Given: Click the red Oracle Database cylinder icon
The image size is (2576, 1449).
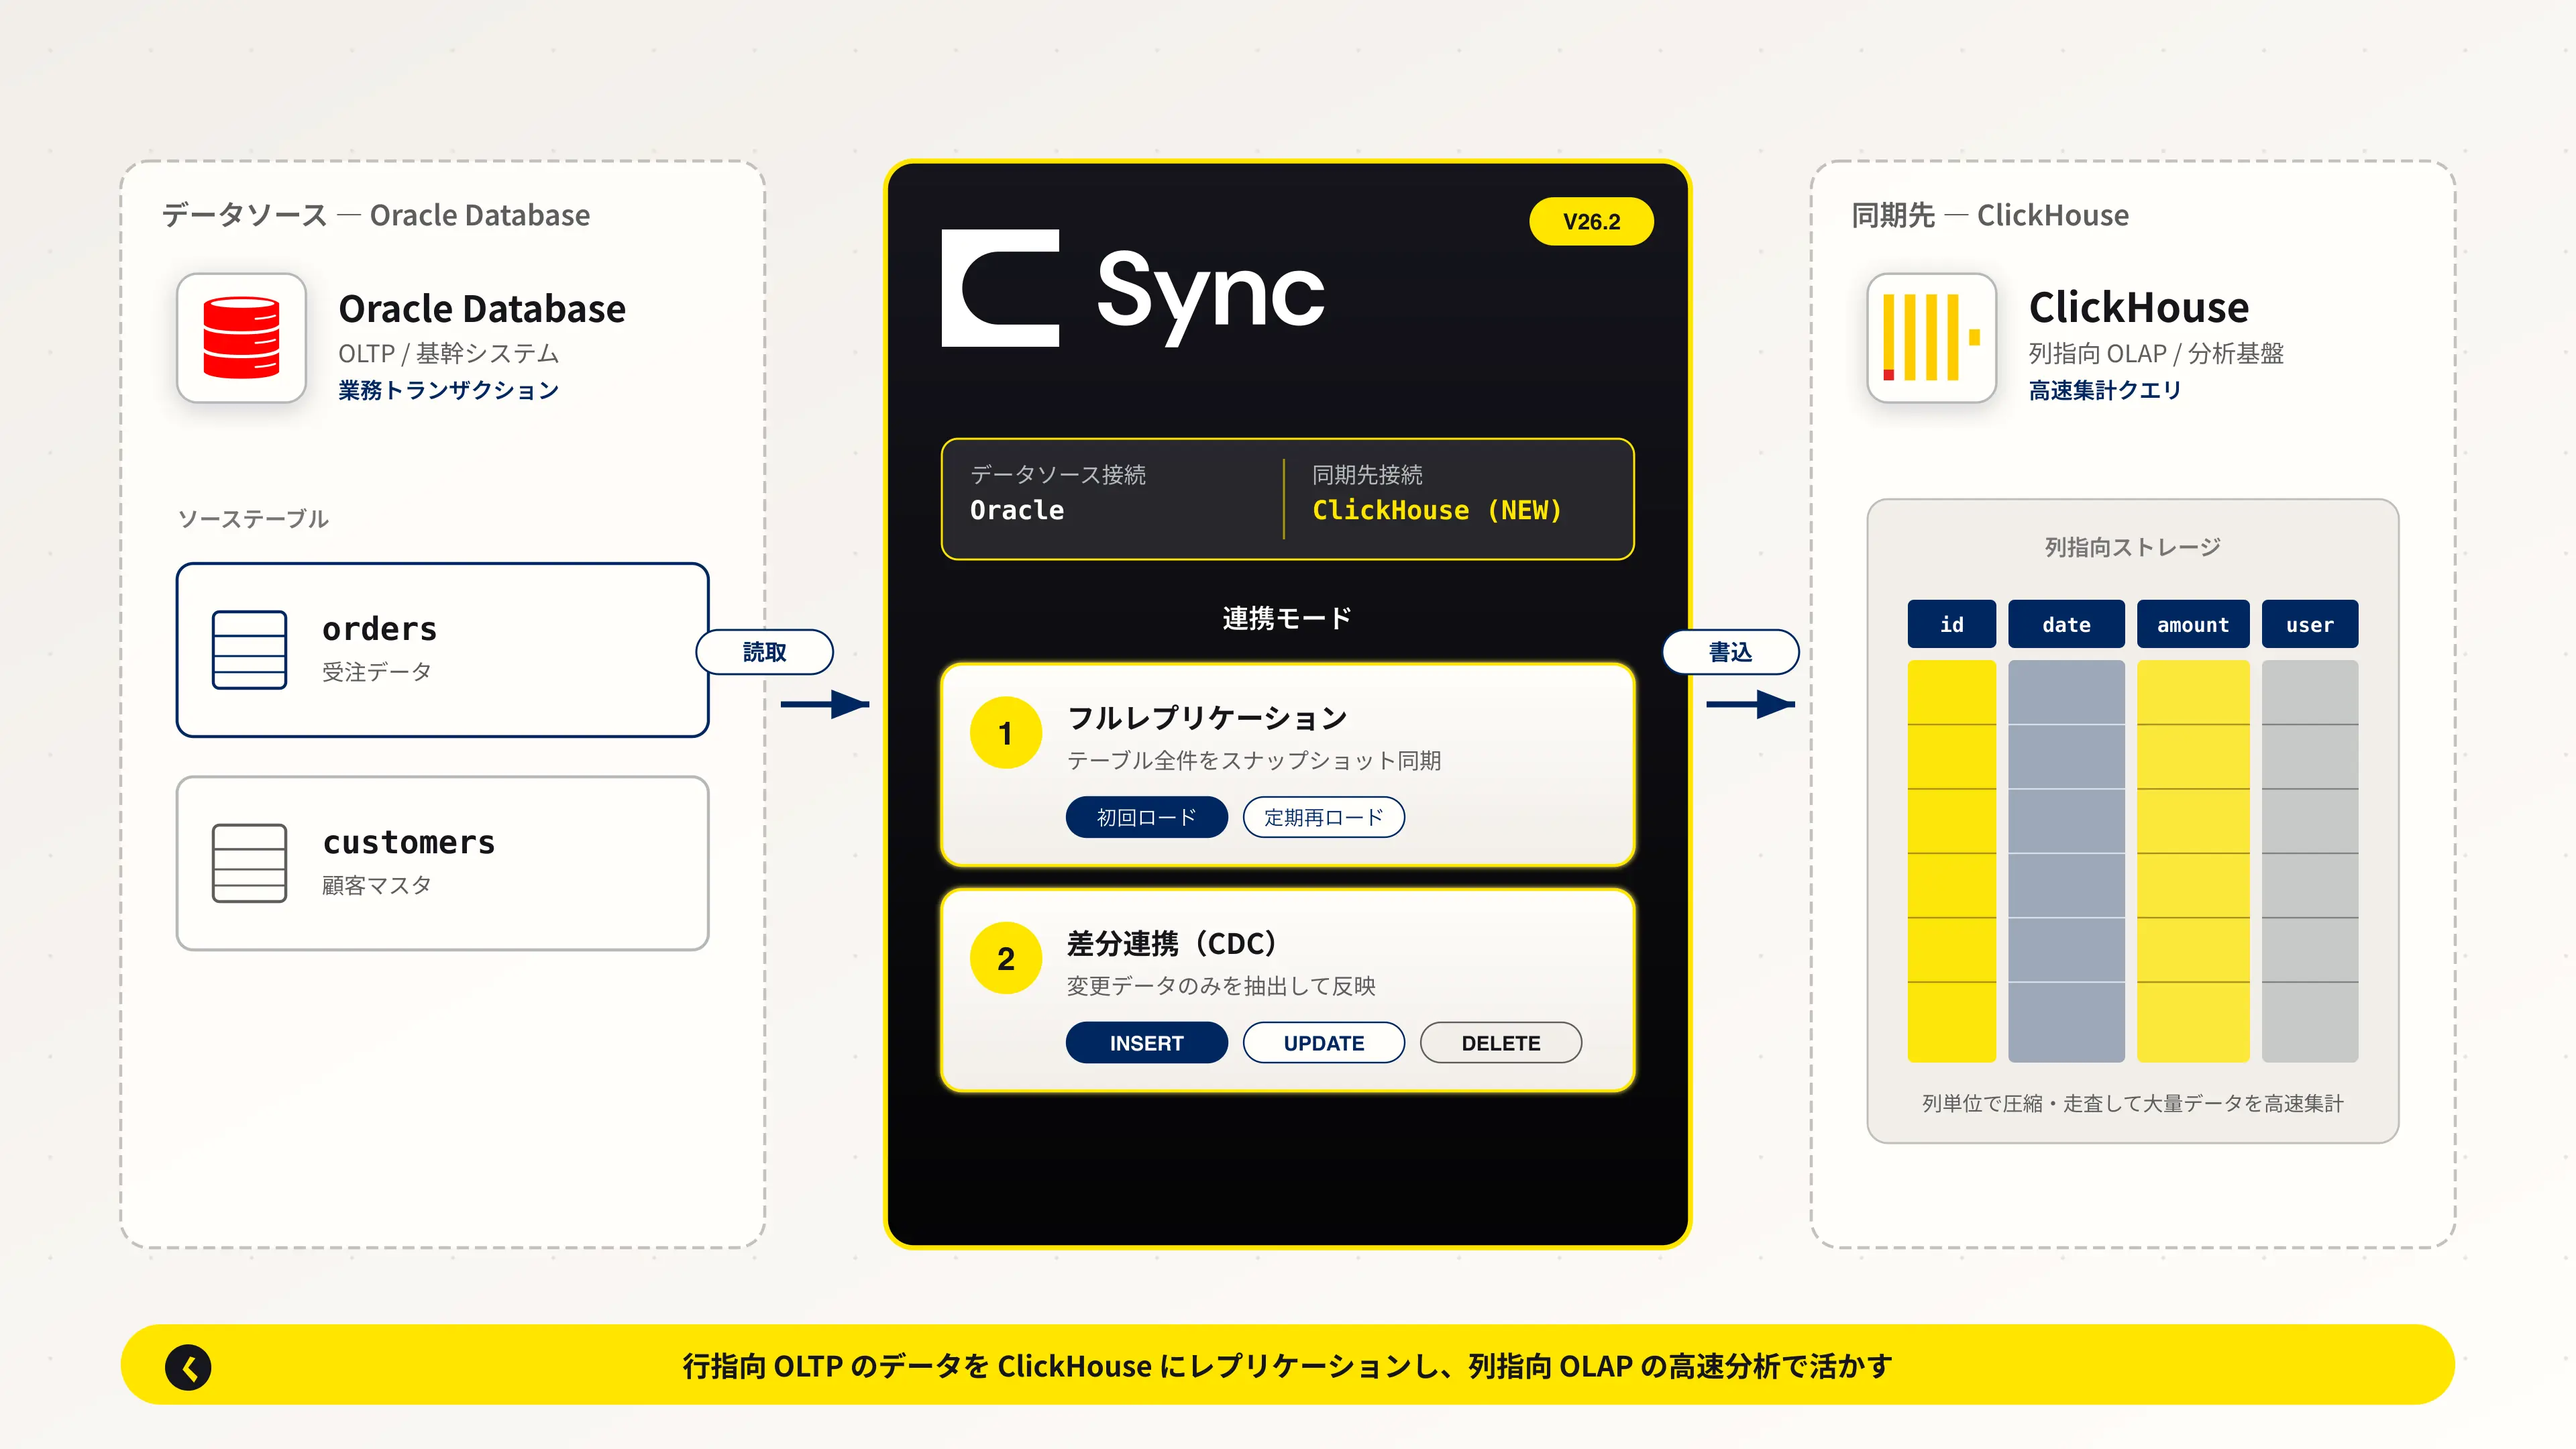Looking at the screenshot, I should tap(241, 338).
